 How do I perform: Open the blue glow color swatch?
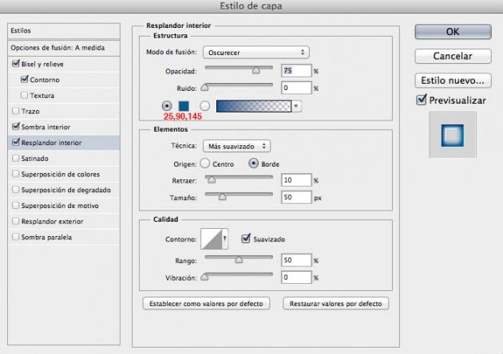click(x=184, y=106)
